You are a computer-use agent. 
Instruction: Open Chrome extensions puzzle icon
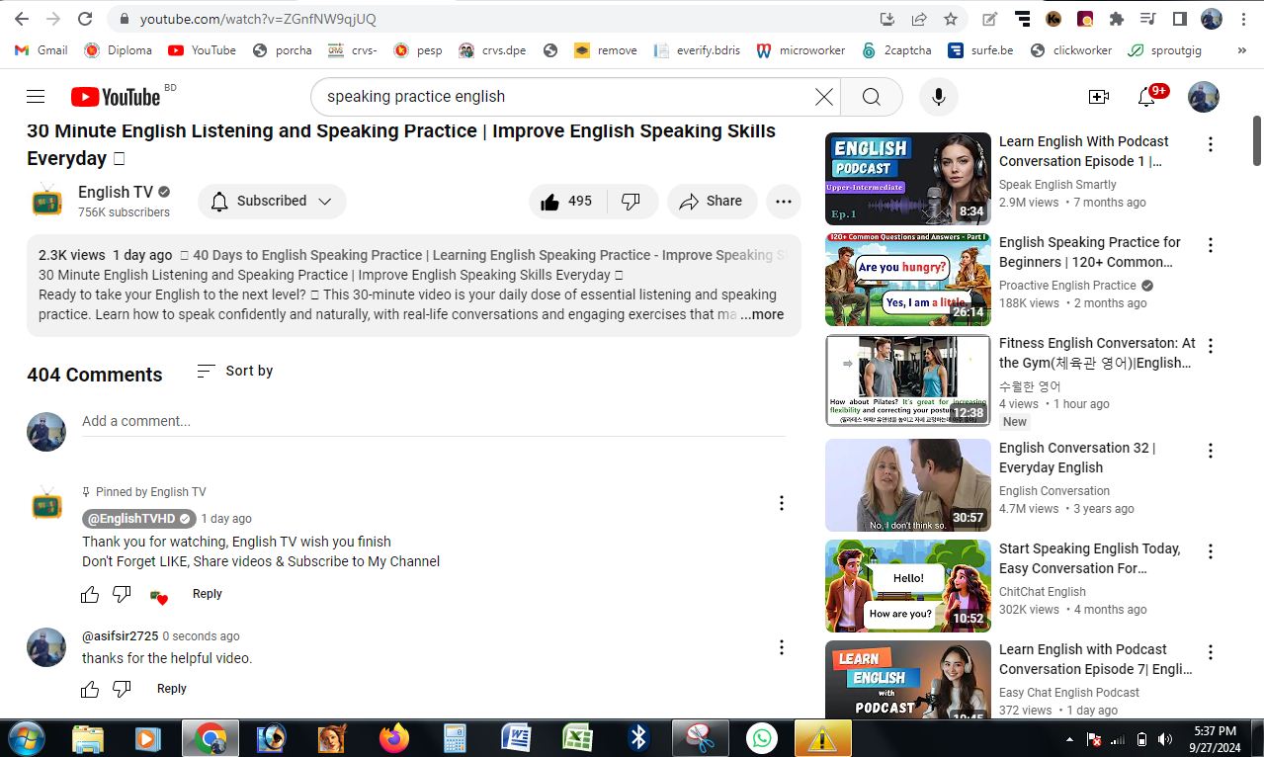point(1117,19)
